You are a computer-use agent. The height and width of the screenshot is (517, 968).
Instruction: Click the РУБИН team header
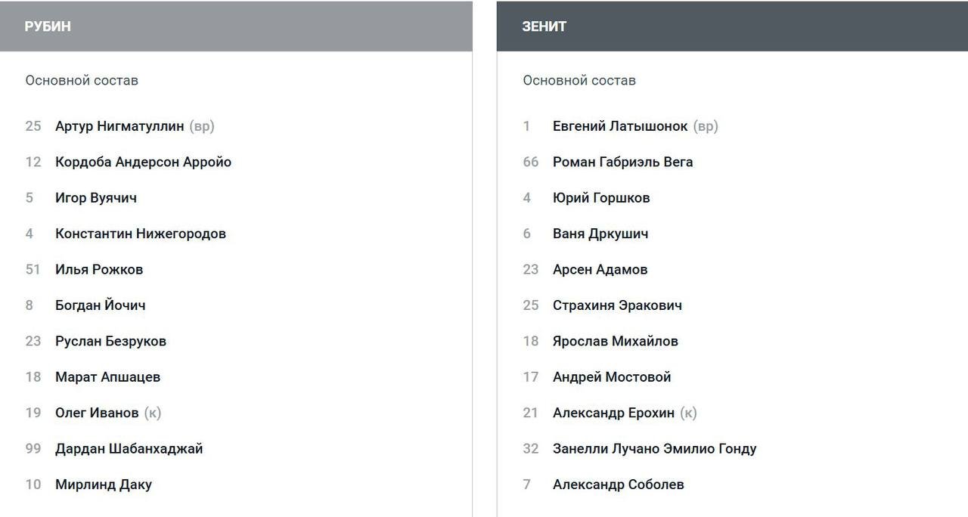pyautogui.click(x=48, y=26)
